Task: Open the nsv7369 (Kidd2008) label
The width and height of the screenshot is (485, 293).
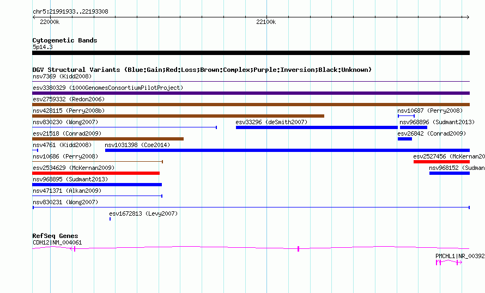Action: tap(62, 76)
